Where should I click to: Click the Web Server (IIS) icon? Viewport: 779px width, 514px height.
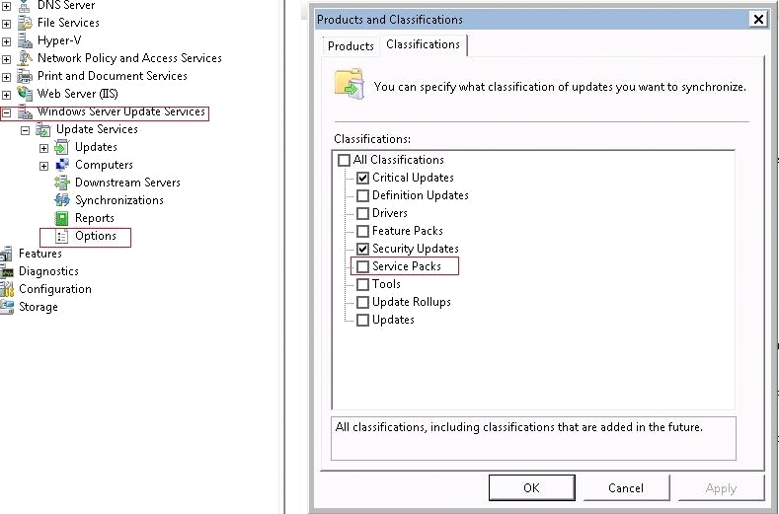click(x=25, y=94)
